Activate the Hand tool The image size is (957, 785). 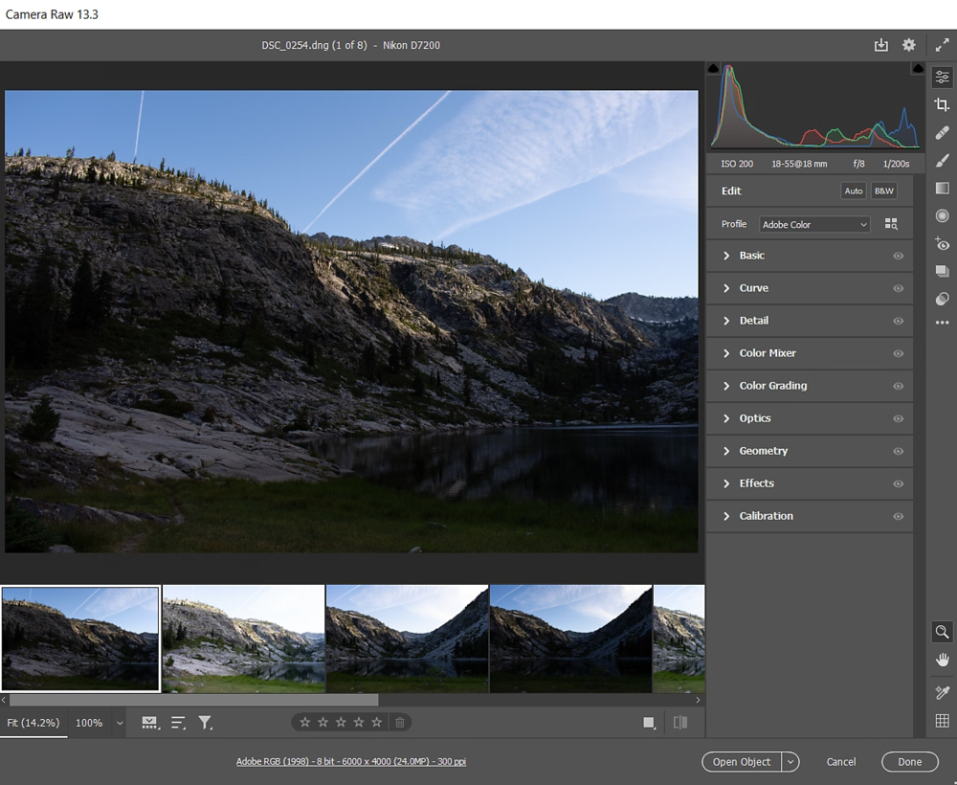click(942, 660)
